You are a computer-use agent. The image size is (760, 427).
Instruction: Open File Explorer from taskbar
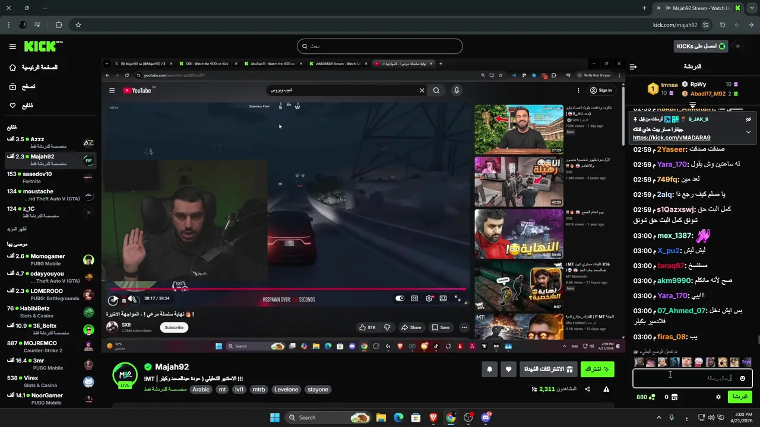coord(381,418)
